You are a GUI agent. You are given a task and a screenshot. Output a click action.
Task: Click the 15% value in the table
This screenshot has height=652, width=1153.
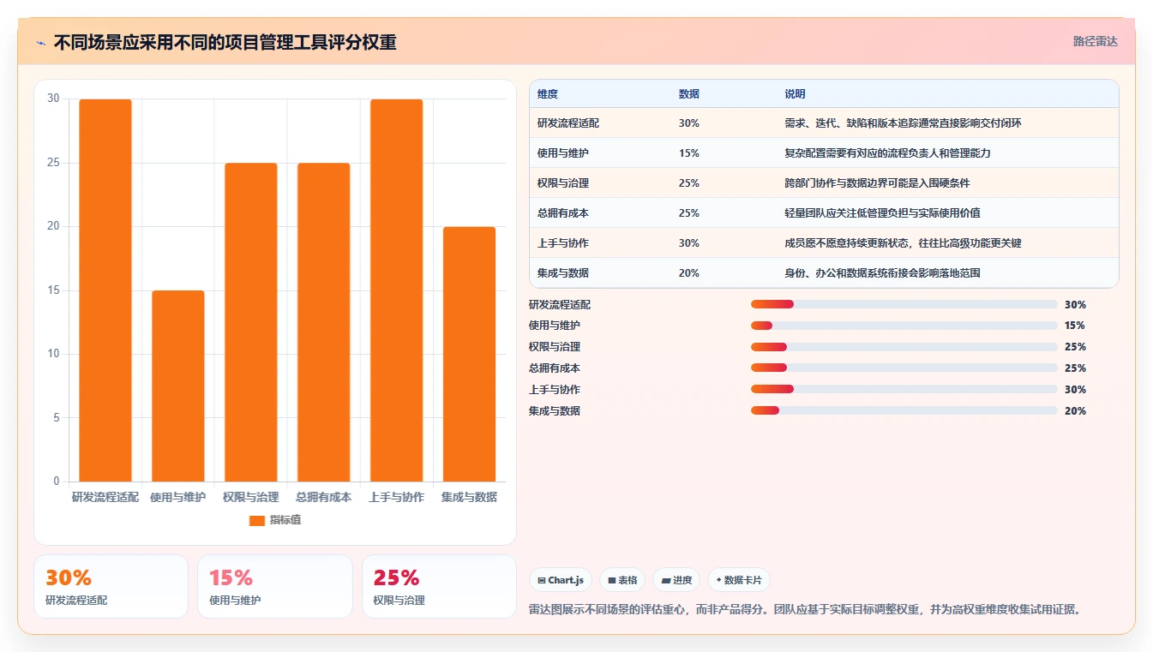(689, 153)
